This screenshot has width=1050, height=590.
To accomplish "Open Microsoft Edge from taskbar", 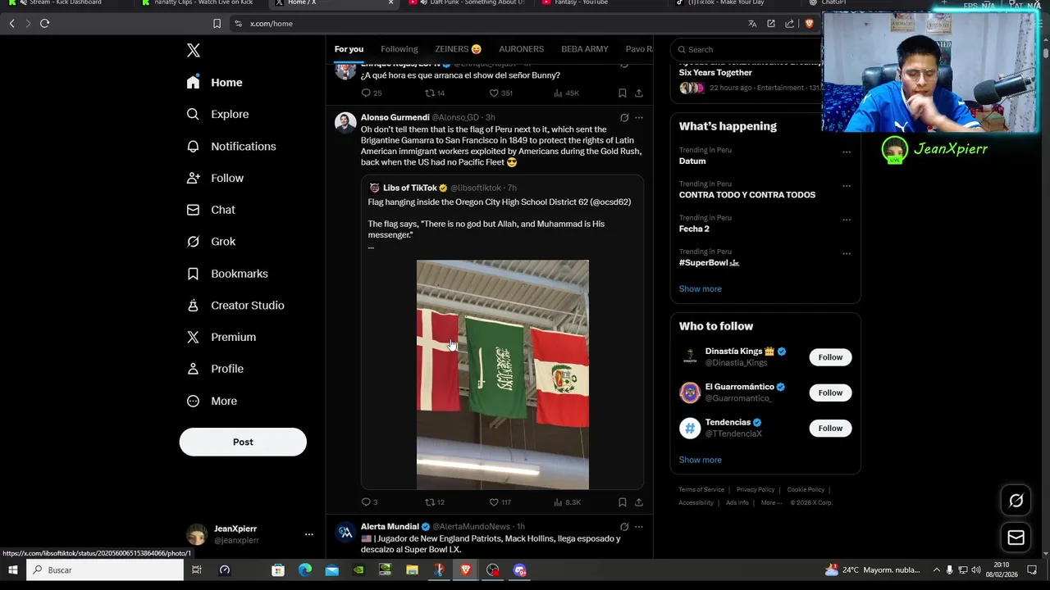I will point(305,570).
